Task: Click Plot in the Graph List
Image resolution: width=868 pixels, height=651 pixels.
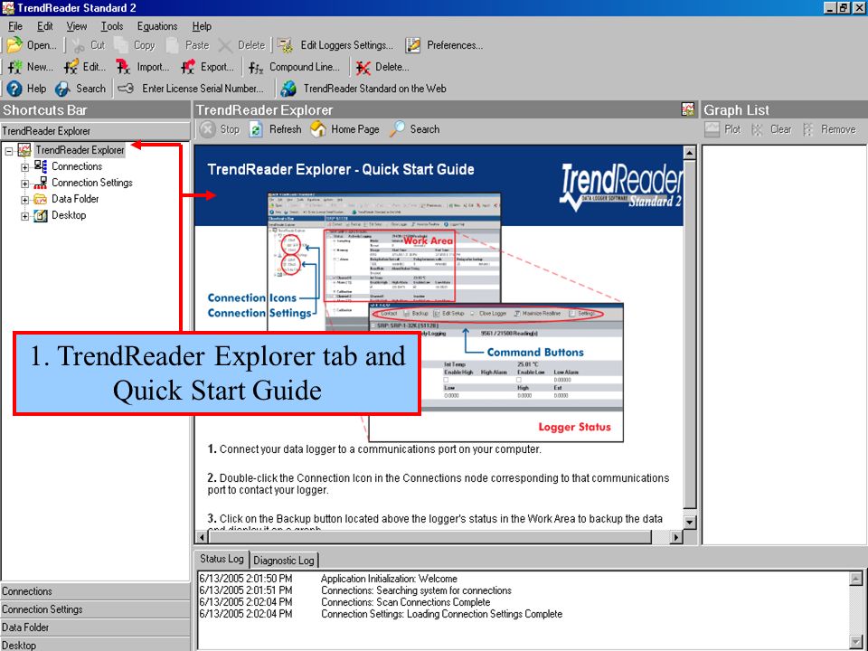Action: point(723,129)
